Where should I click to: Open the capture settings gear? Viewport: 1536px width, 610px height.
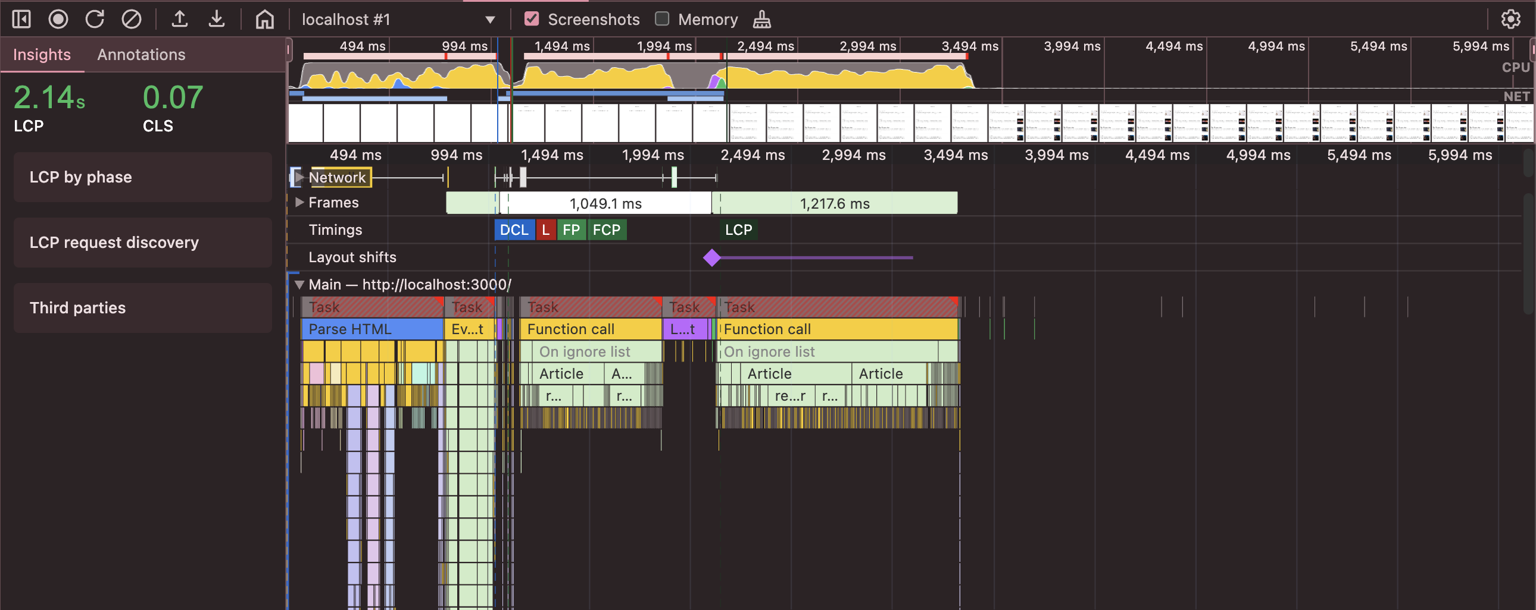click(1510, 20)
